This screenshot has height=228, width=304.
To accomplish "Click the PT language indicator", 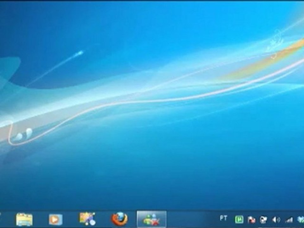I will click(x=223, y=218).
